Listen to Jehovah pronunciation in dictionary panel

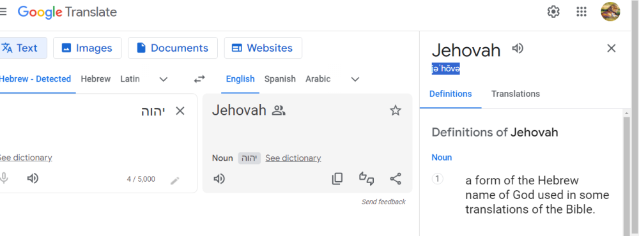coord(518,48)
